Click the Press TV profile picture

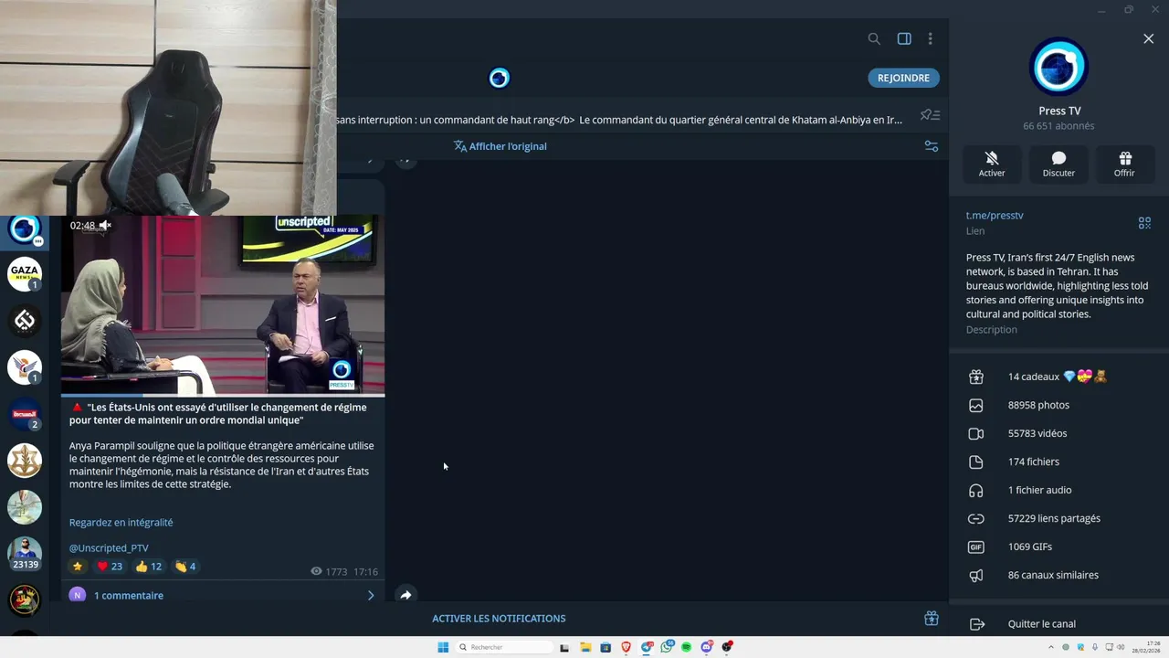(1058, 67)
